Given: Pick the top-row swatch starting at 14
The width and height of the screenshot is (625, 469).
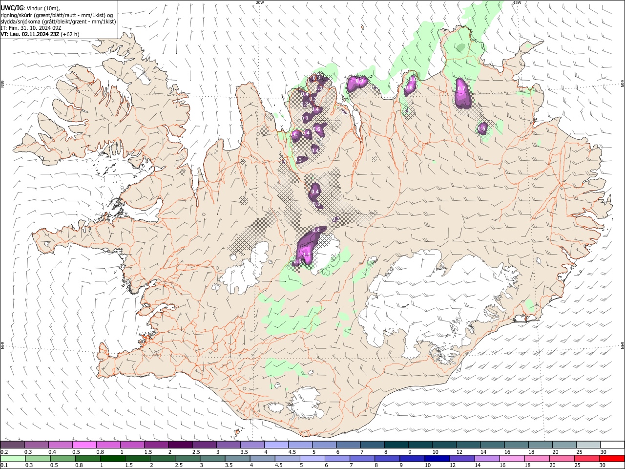Looking at the screenshot, I should pyautogui.click(x=492, y=445).
